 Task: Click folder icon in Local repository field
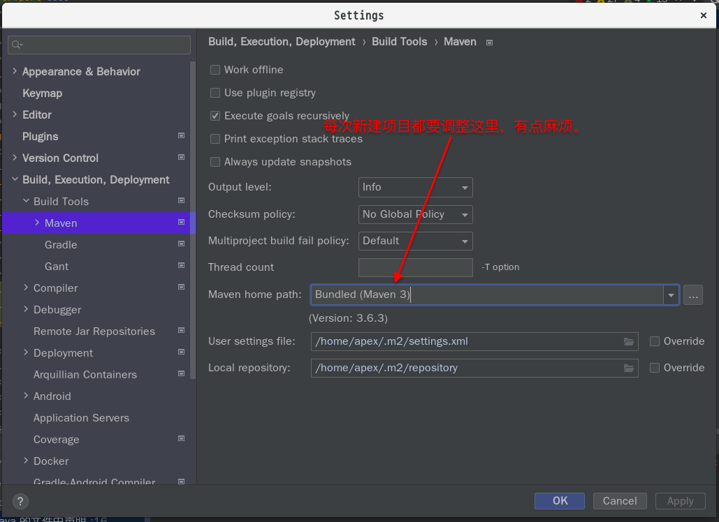coord(629,368)
